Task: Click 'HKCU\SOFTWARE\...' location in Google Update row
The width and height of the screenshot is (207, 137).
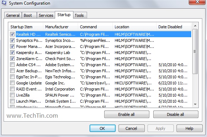Action: coord(133,83)
